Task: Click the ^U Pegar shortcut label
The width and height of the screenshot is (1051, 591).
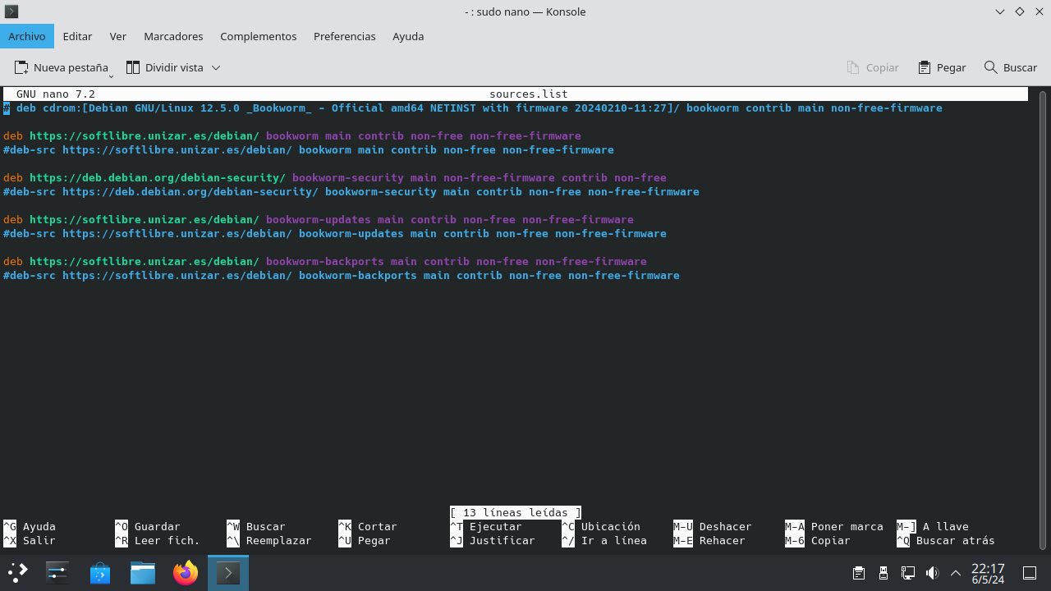Action: point(365,541)
